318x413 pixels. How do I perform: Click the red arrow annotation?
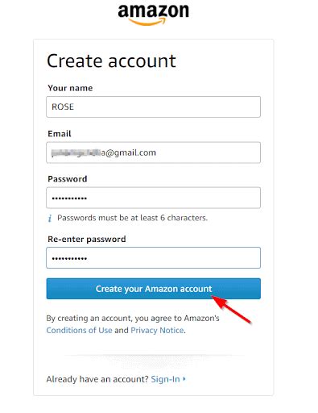click(231, 310)
